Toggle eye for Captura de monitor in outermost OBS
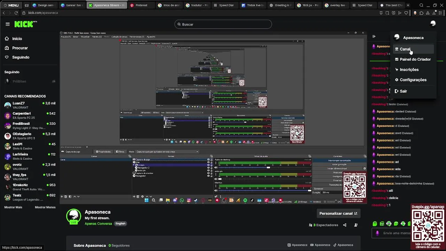The width and height of the screenshot is (446, 251). coord(208,173)
